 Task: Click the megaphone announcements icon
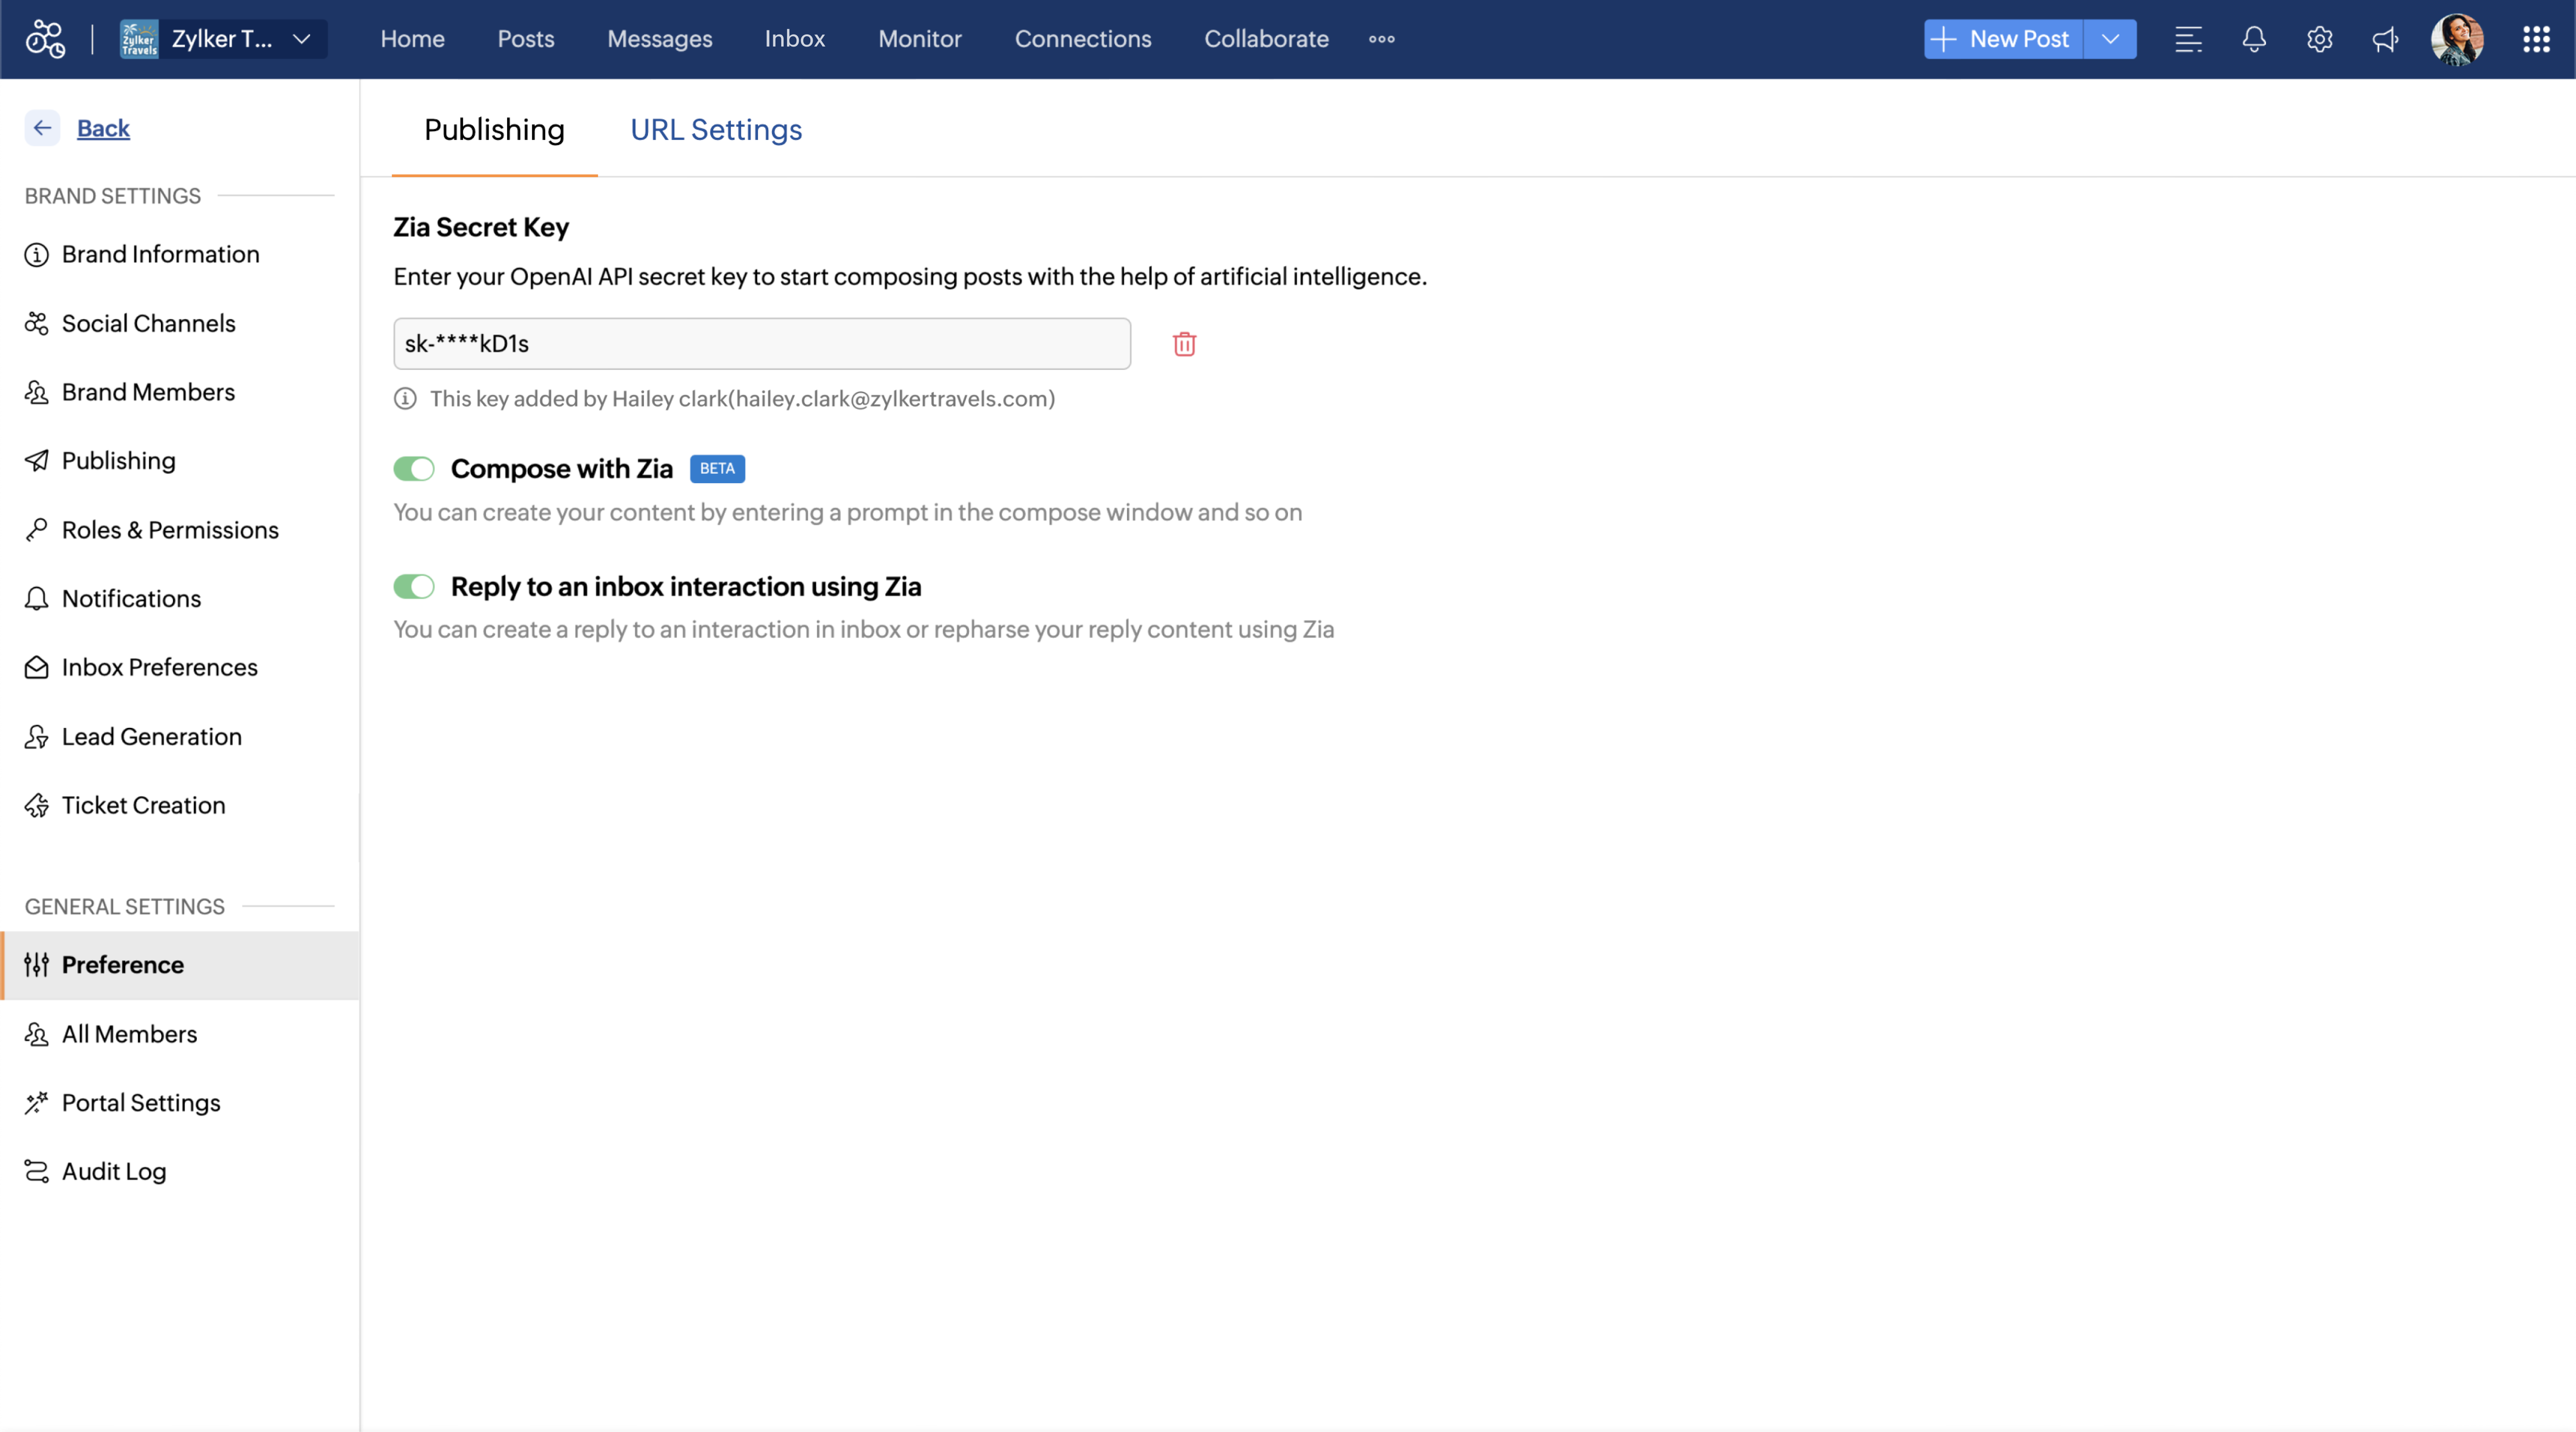[2385, 39]
